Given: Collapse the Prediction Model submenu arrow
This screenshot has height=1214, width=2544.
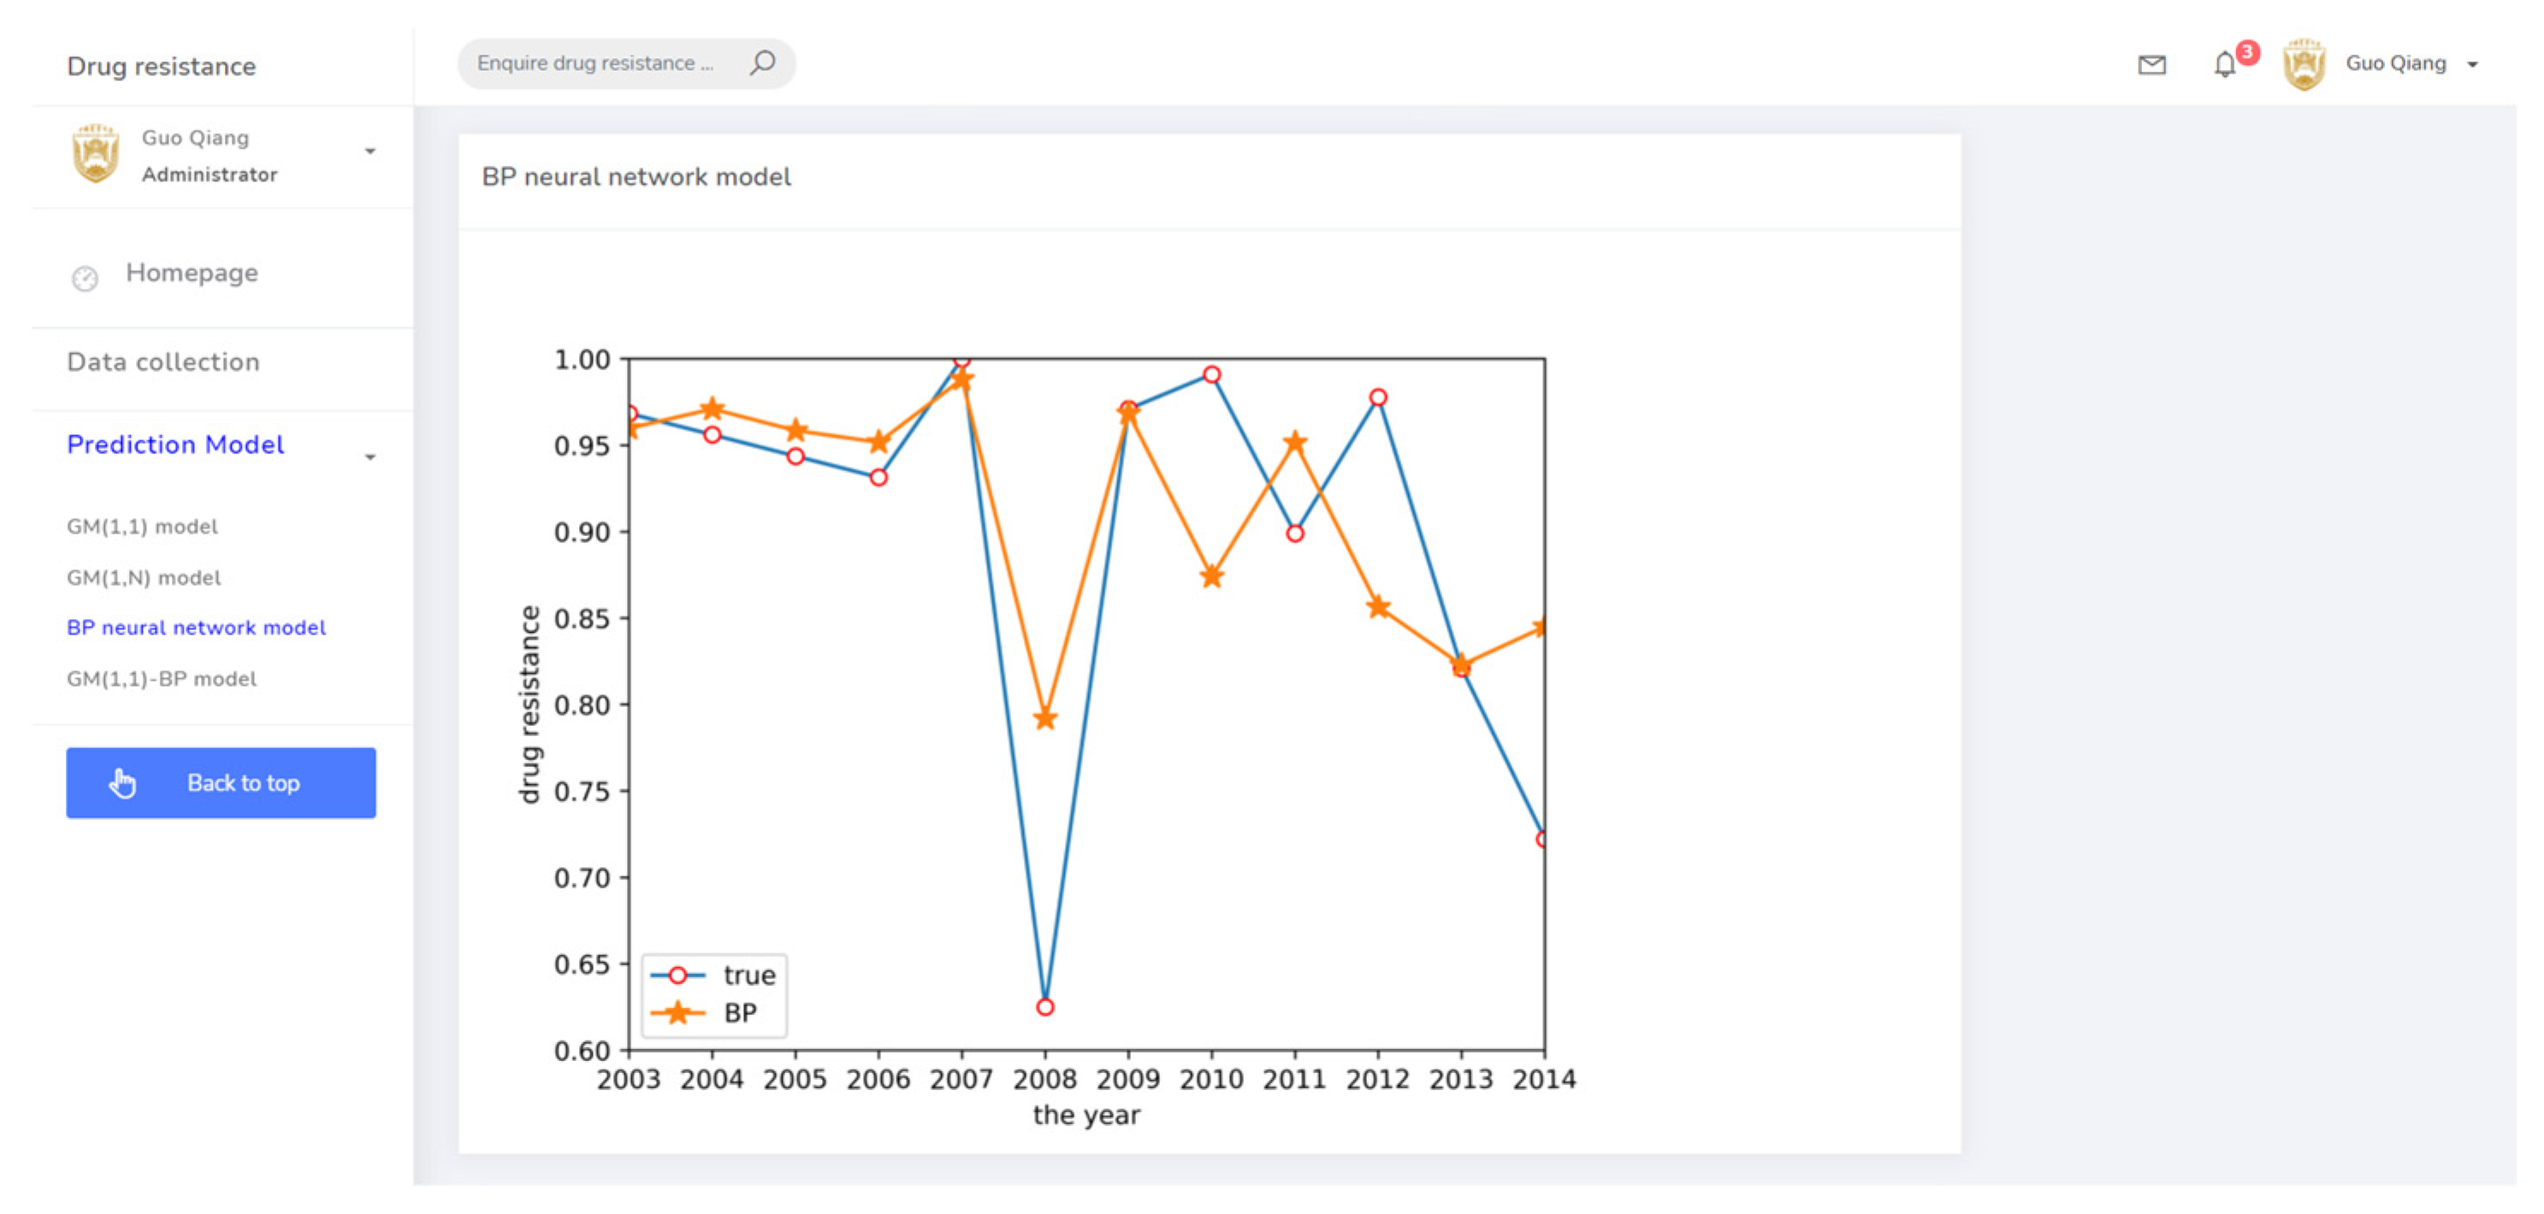Looking at the screenshot, I should click(370, 457).
